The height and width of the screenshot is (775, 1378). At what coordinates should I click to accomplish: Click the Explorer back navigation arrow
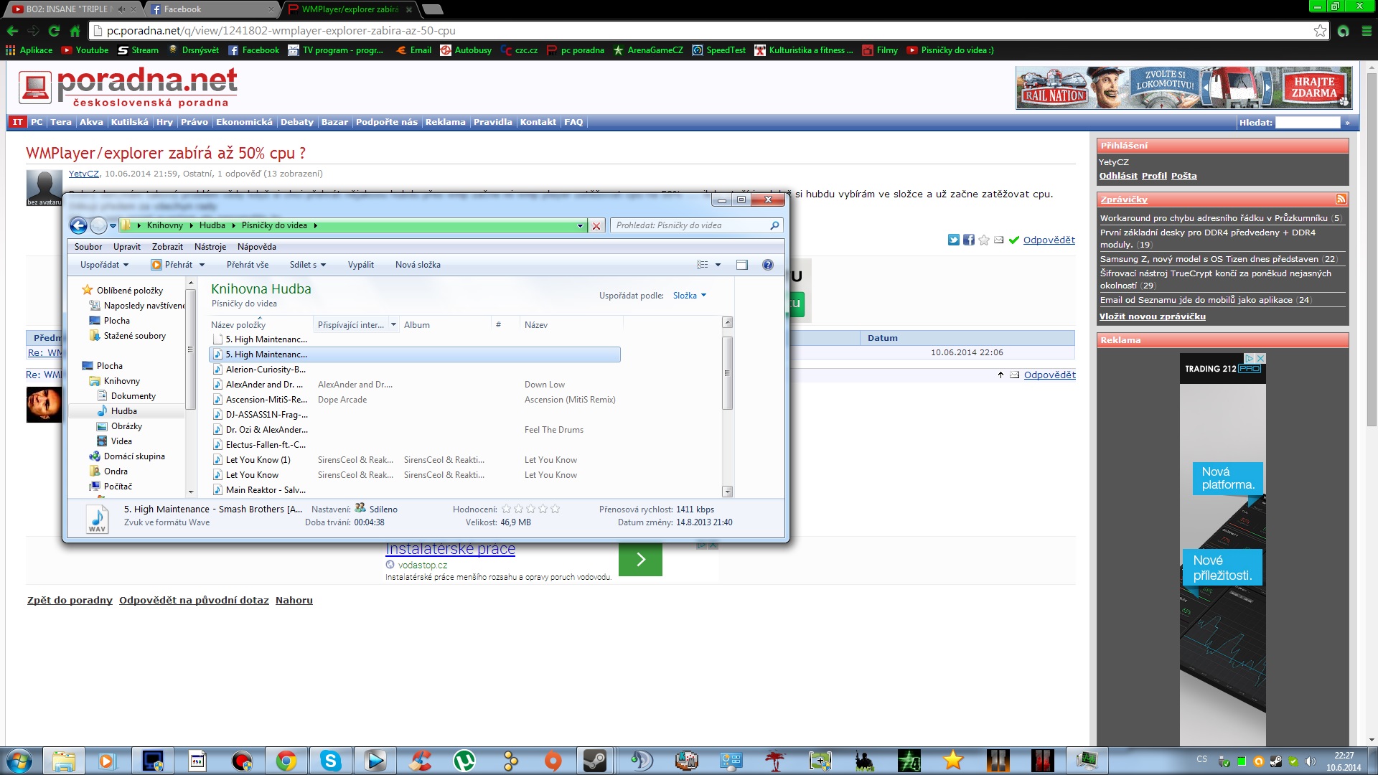tap(78, 226)
